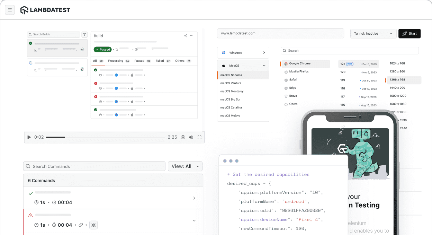
Task: Open the Tunnel: Inactive dropdown
Action: point(373,33)
